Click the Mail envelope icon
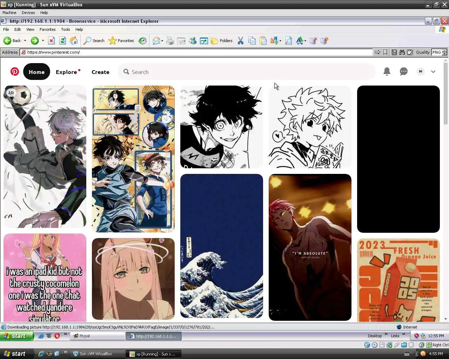 [156, 41]
